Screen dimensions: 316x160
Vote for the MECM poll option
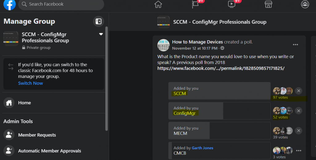click(219, 131)
